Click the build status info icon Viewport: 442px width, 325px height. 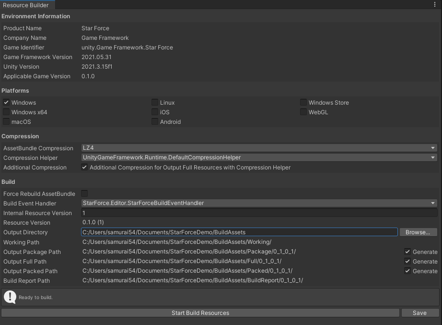[x=10, y=297]
